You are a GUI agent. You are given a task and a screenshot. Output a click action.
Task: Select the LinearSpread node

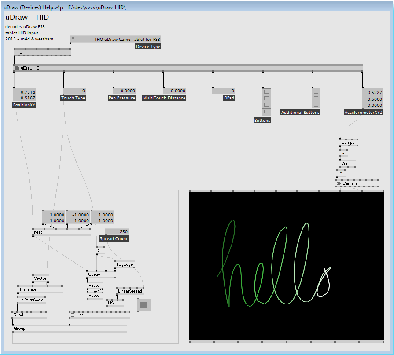click(x=130, y=291)
